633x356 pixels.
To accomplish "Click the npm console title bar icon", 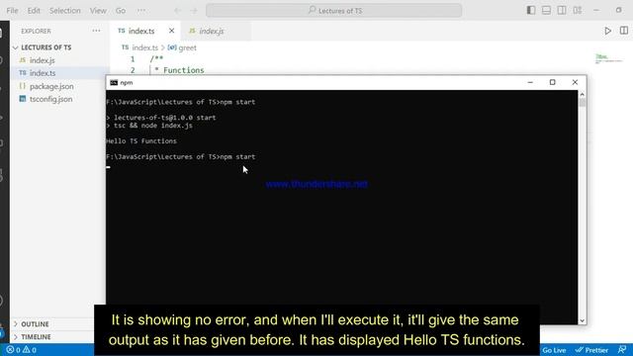I will pos(114,82).
